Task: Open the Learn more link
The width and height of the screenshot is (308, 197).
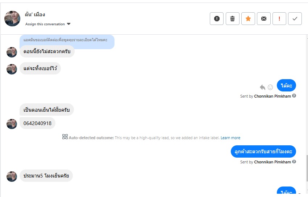Action: pos(230,138)
